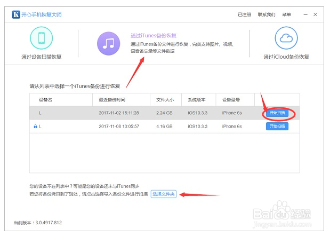This screenshot has width=330, height=236.
Task: Sort by the 文件大小 column header
Action: pyautogui.click(x=165, y=100)
